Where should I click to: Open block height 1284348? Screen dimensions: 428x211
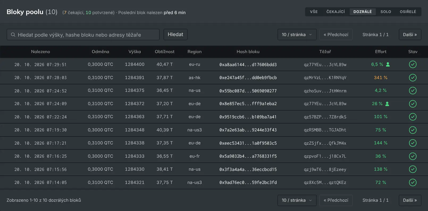point(135,130)
